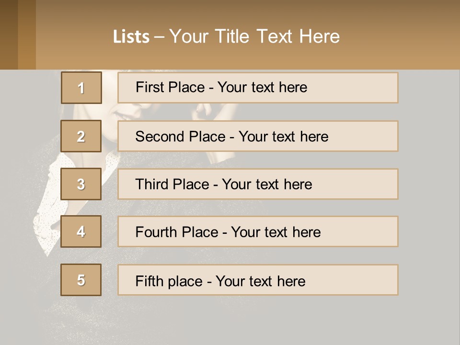Select the number 2 box
Screen dimensions: 460x345
(x=81, y=136)
